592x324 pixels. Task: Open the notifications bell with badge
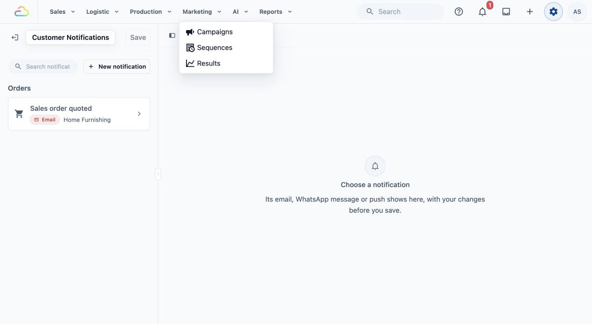point(483,11)
